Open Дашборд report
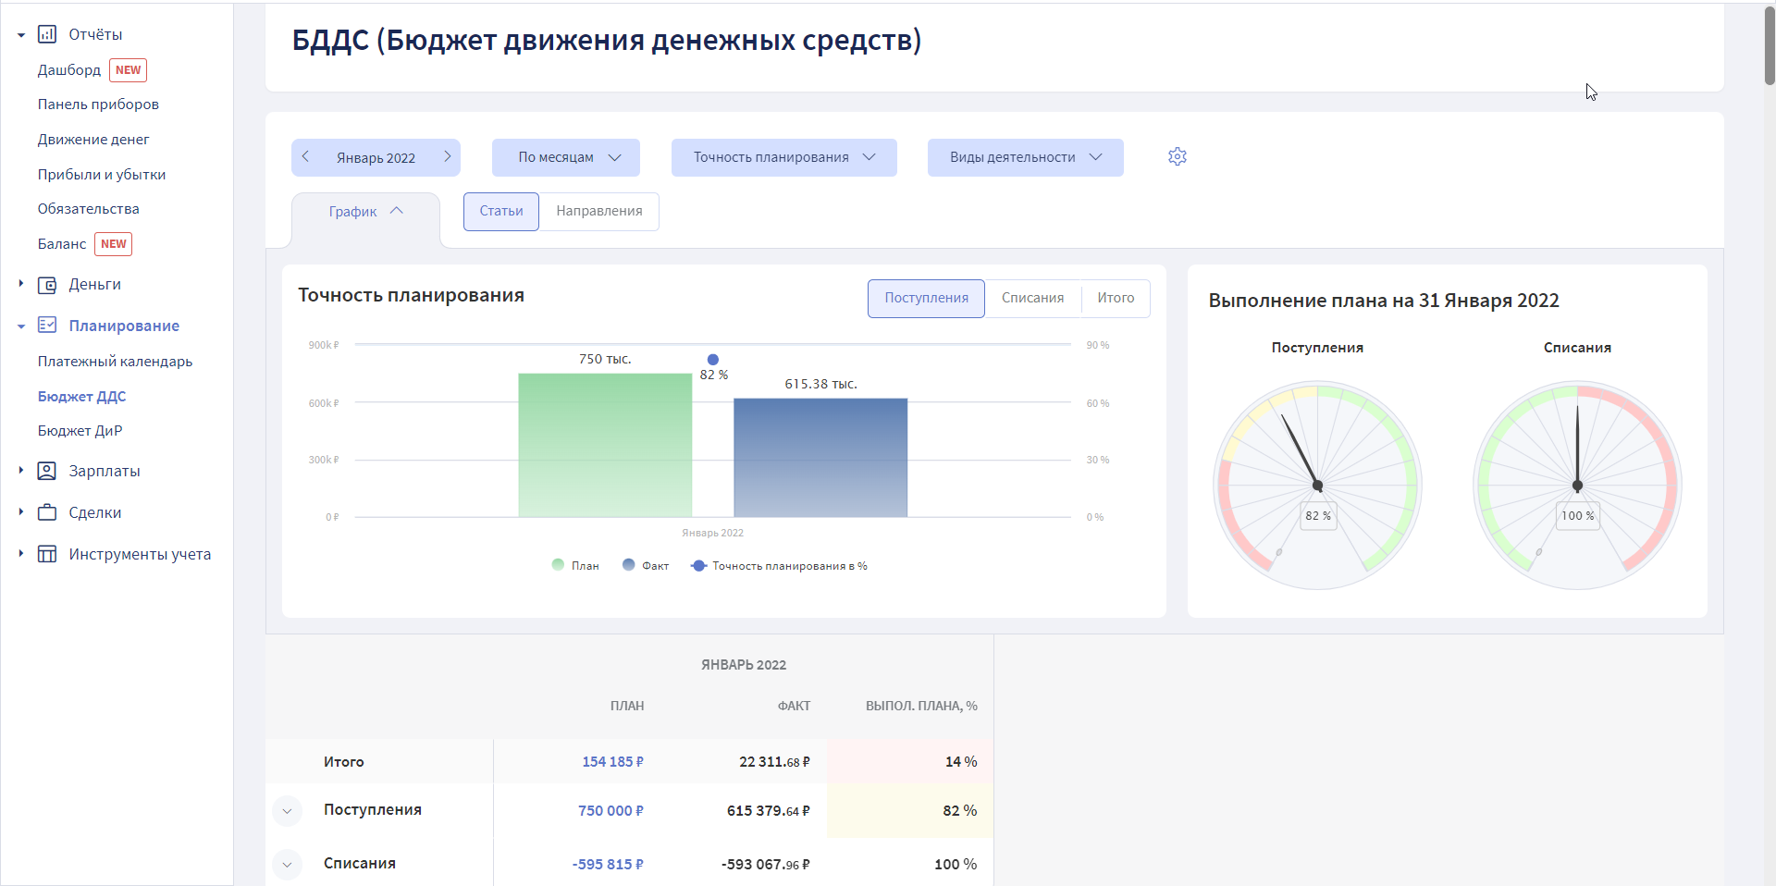The height and width of the screenshot is (886, 1776). click(x=69, y=70)
